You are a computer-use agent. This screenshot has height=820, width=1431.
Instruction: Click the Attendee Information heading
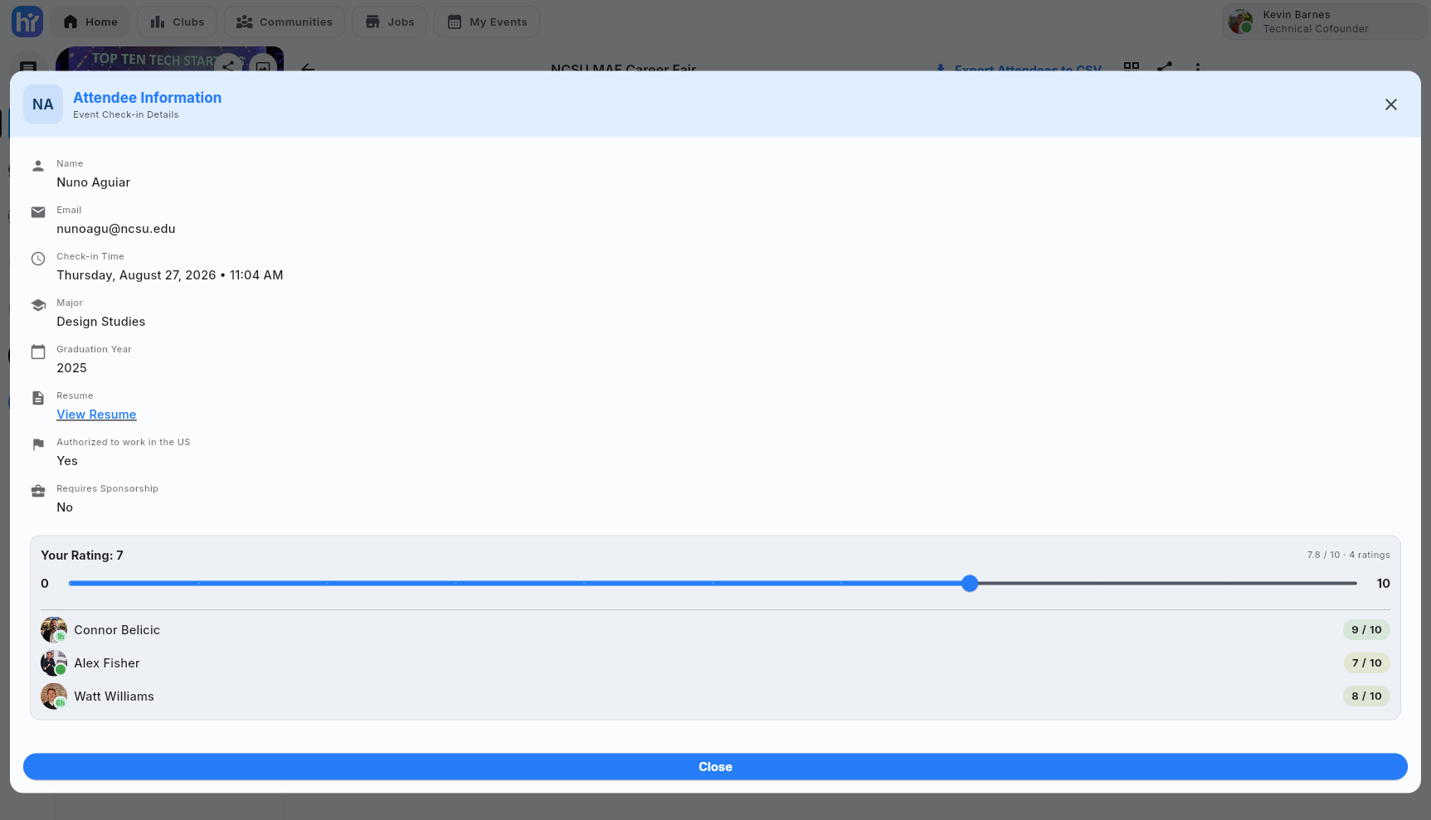pyautogui.click(x=148, y=98)
